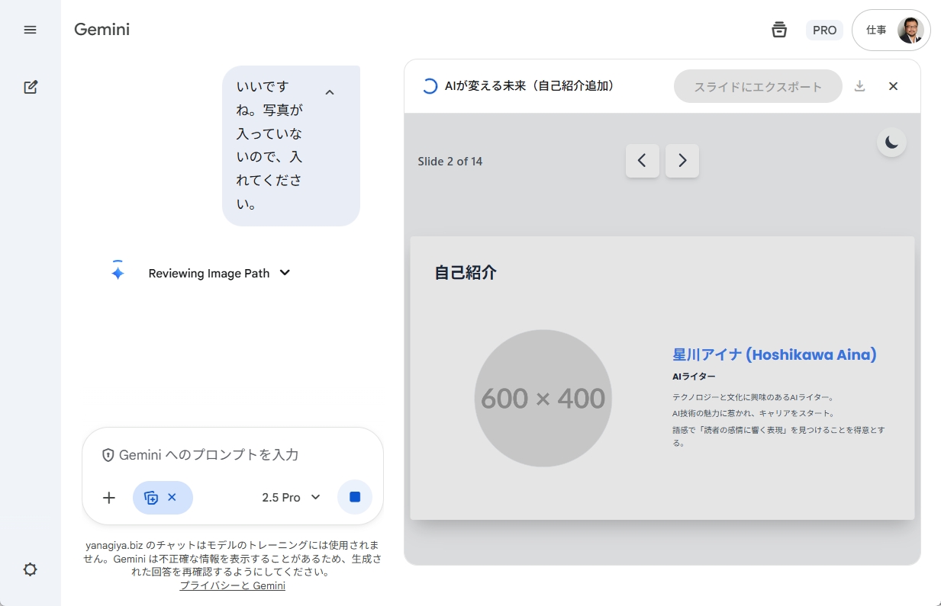Open a new chat with the compose icon
Image resolution: width=941 pixels, height=606 pixels.
[31, 87]
